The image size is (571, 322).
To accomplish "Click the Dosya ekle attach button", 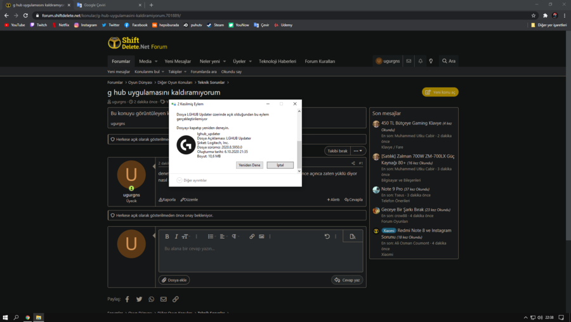I will [174, 280].
